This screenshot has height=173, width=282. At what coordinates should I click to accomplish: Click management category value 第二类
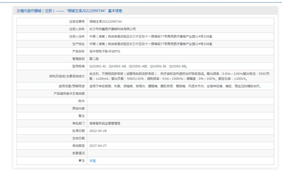click(x=94, y=59)
